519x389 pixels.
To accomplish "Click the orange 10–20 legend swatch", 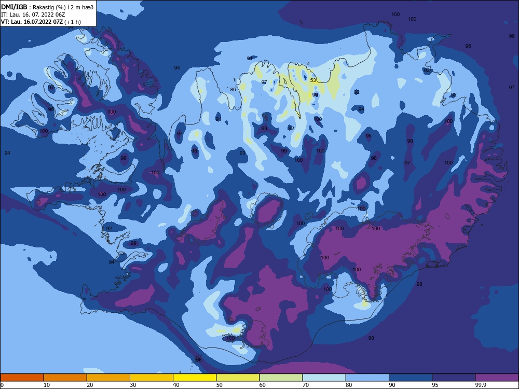I will tap(65, 378).
